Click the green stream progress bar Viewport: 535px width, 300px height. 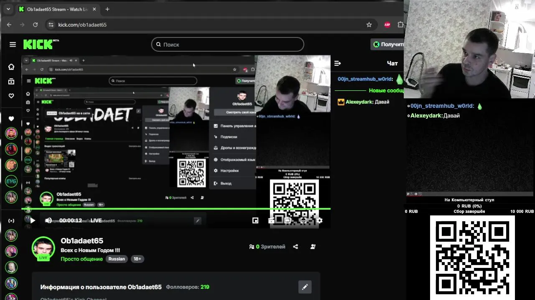pos(176,209)
